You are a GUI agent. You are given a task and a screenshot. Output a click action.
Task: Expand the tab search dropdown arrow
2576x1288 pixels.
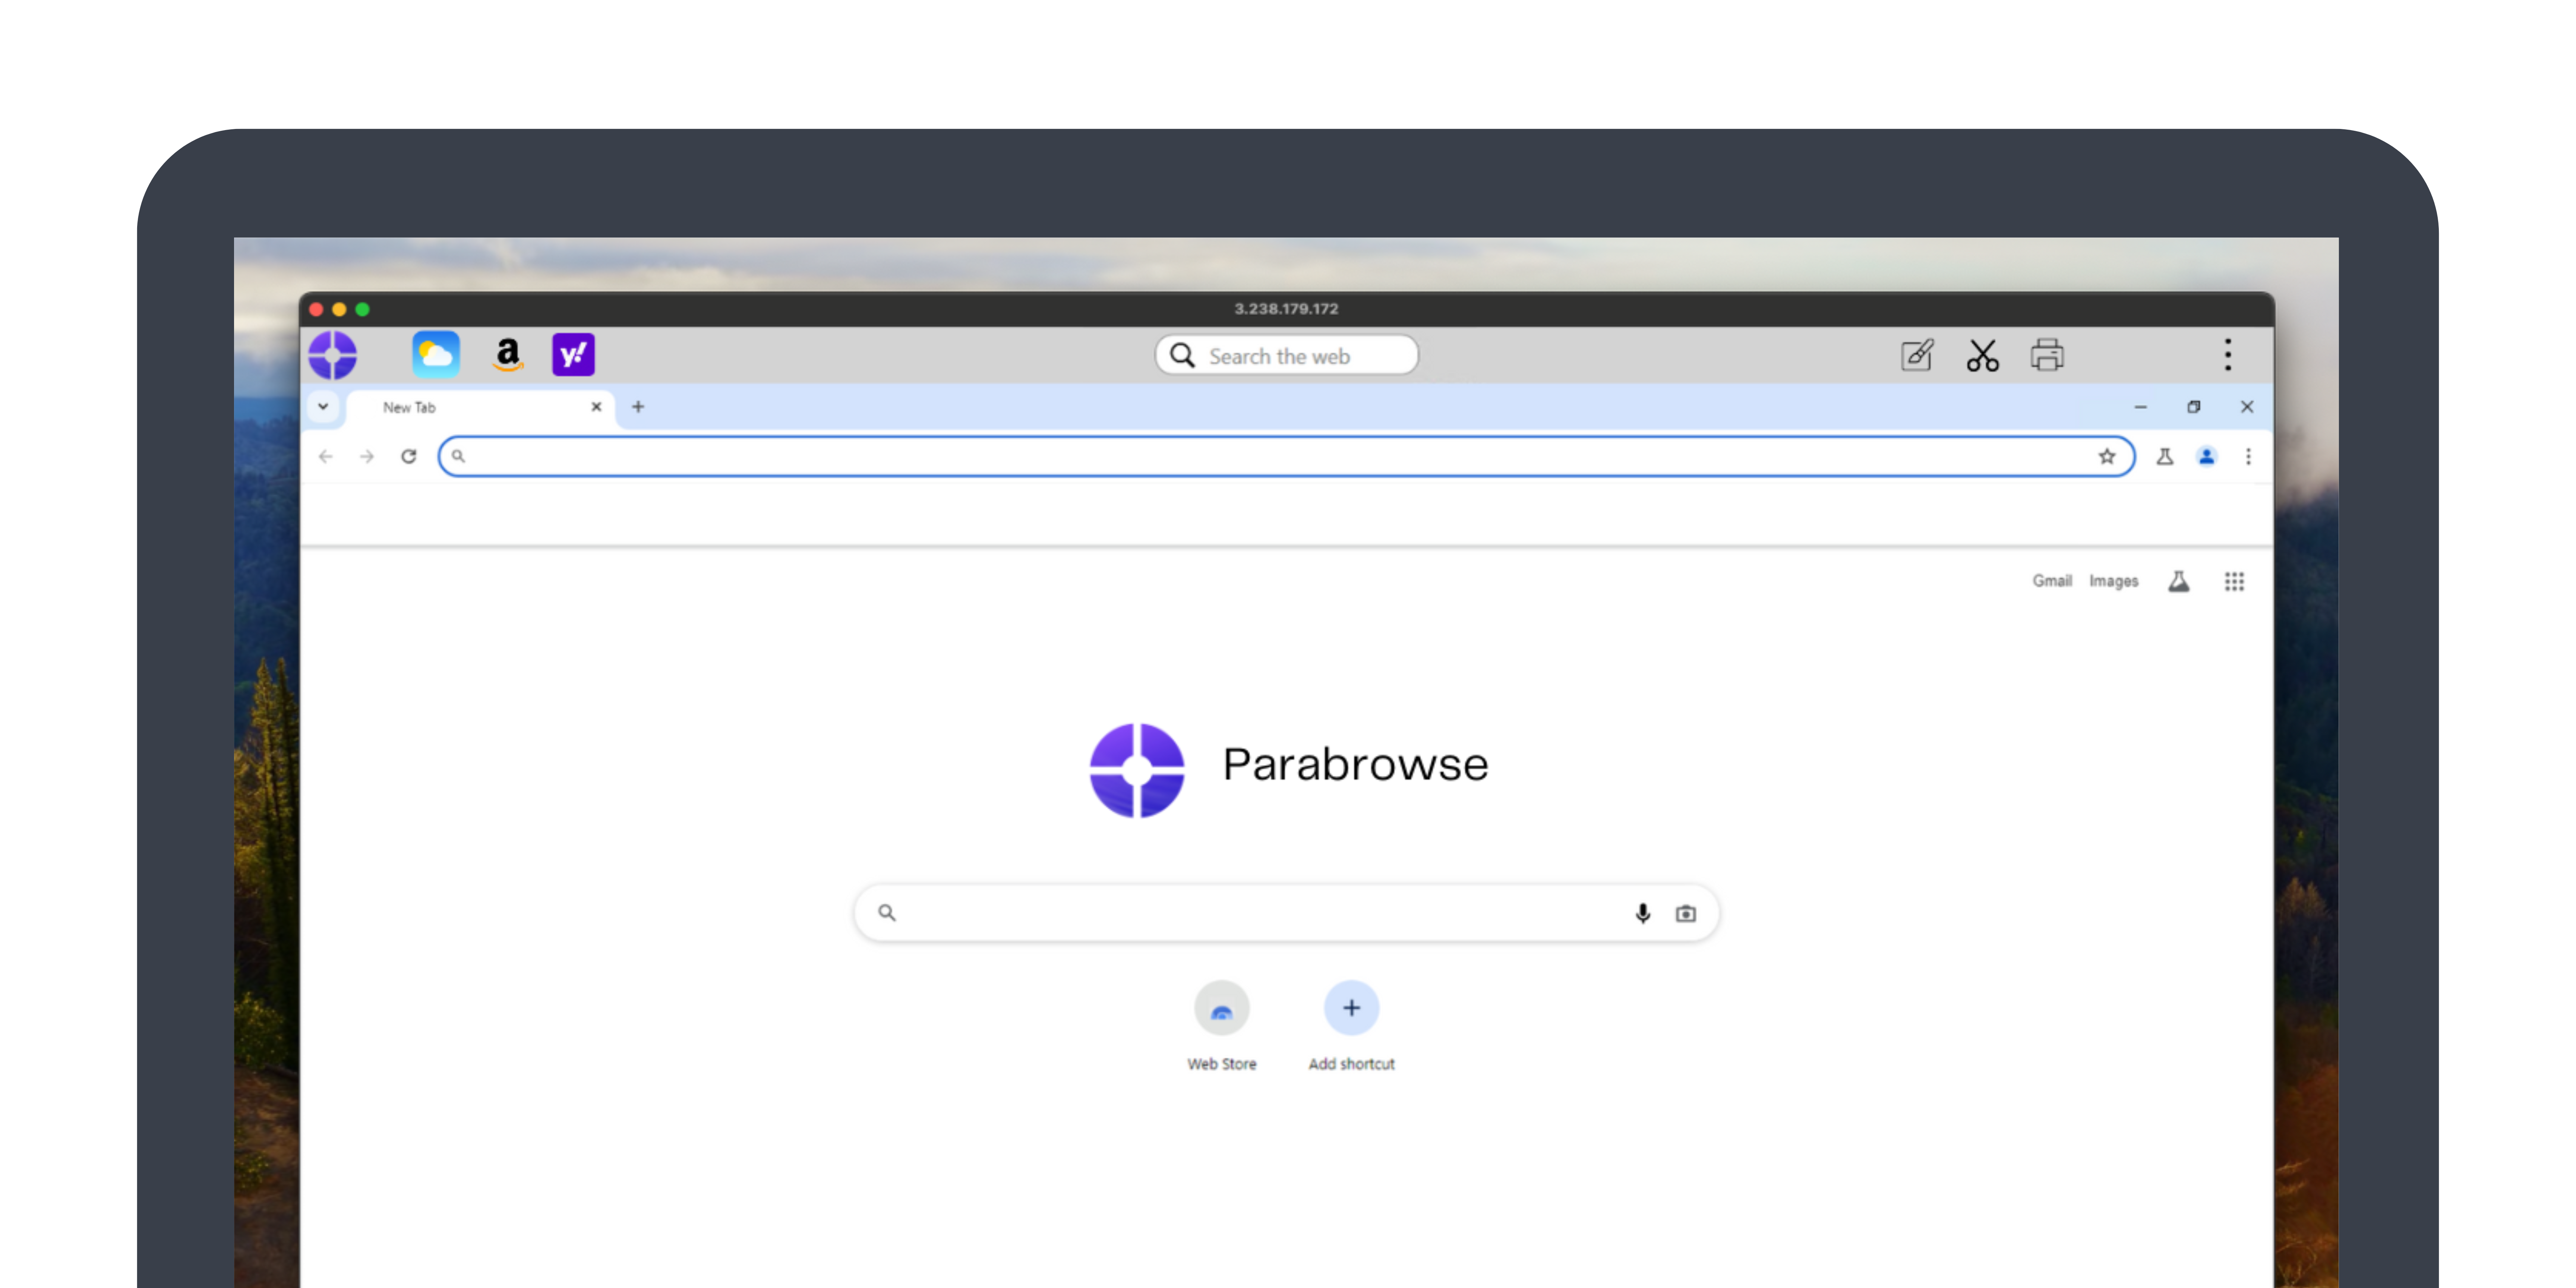323,407
